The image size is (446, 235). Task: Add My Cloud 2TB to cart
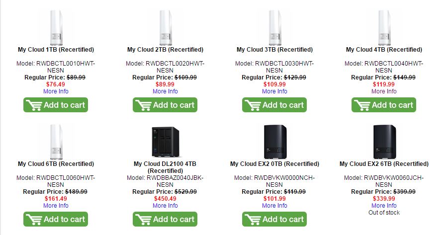pyautogui.click(x=165, y=105)
